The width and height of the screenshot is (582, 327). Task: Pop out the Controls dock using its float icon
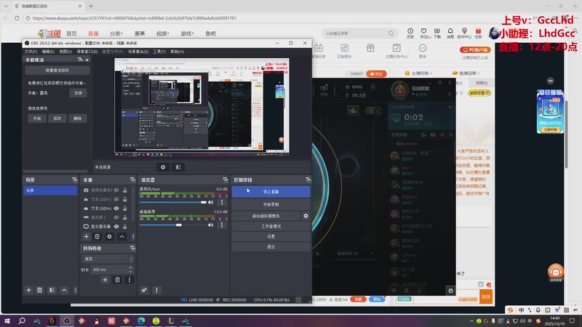pyautogui.click(x=308, y=179)
